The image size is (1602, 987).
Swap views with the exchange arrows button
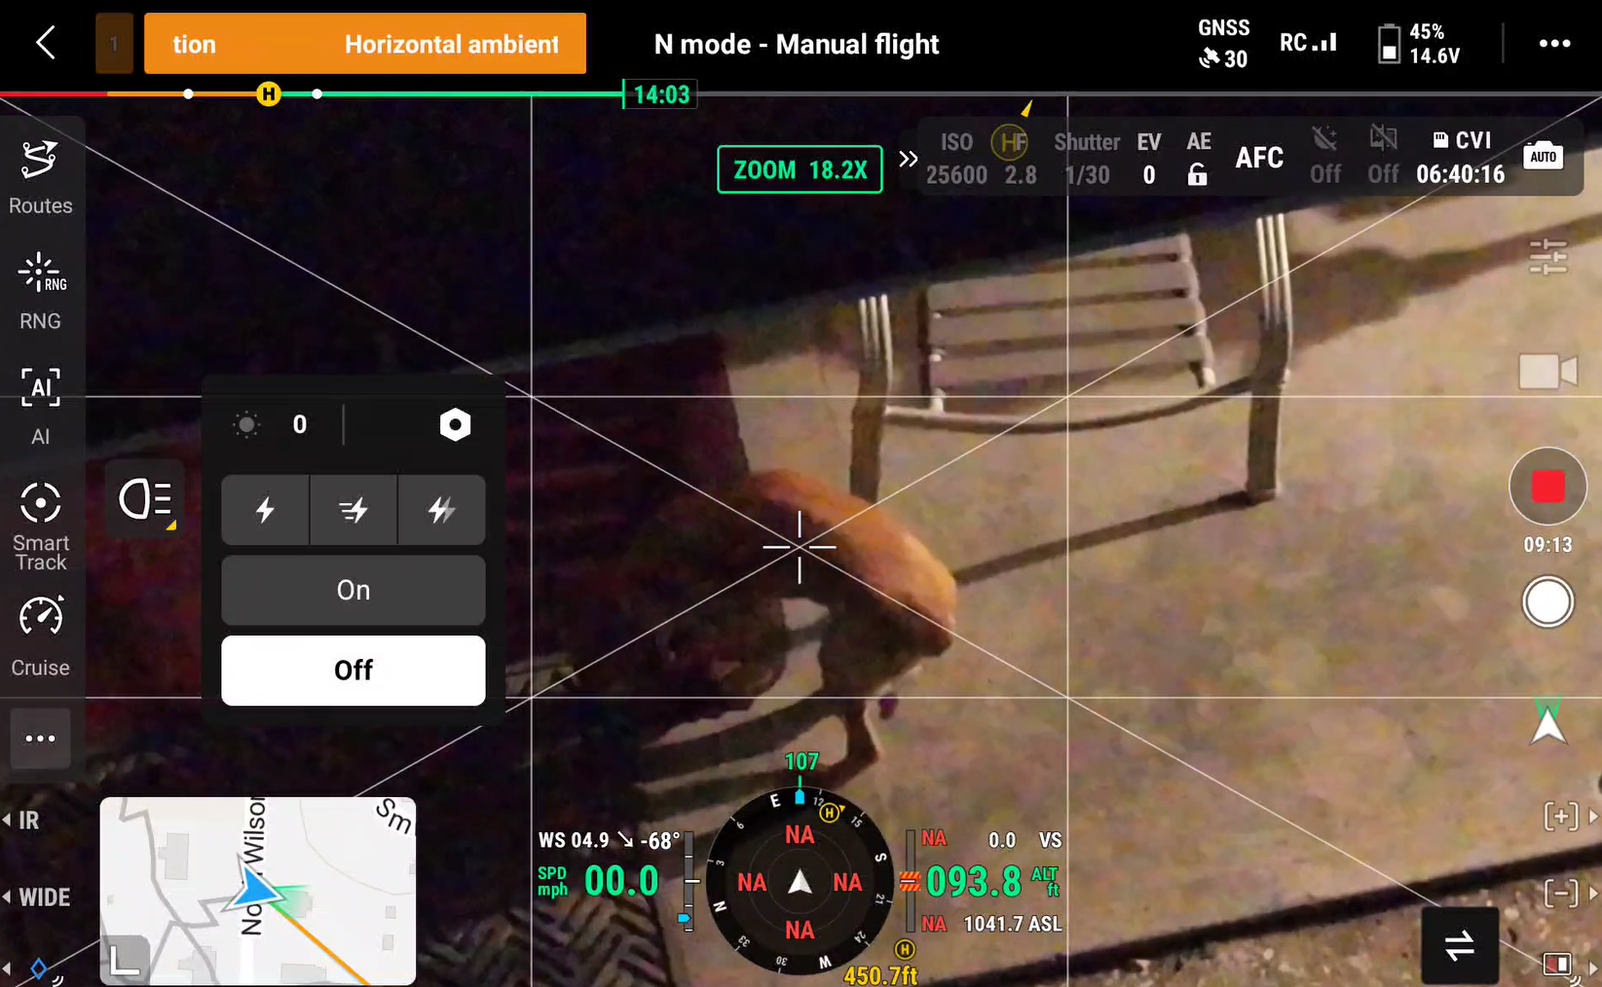1459,945
